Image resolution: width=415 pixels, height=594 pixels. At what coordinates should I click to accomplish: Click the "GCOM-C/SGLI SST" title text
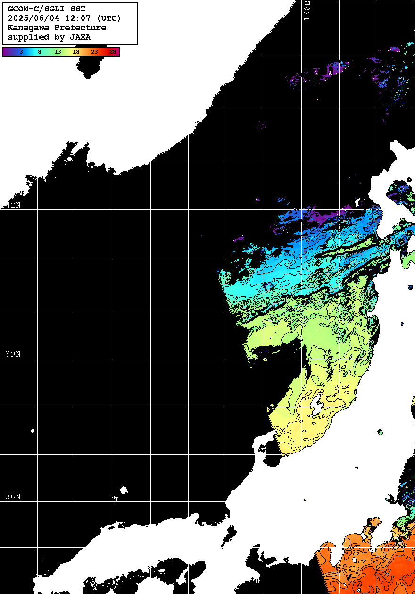tap(47, 9)
